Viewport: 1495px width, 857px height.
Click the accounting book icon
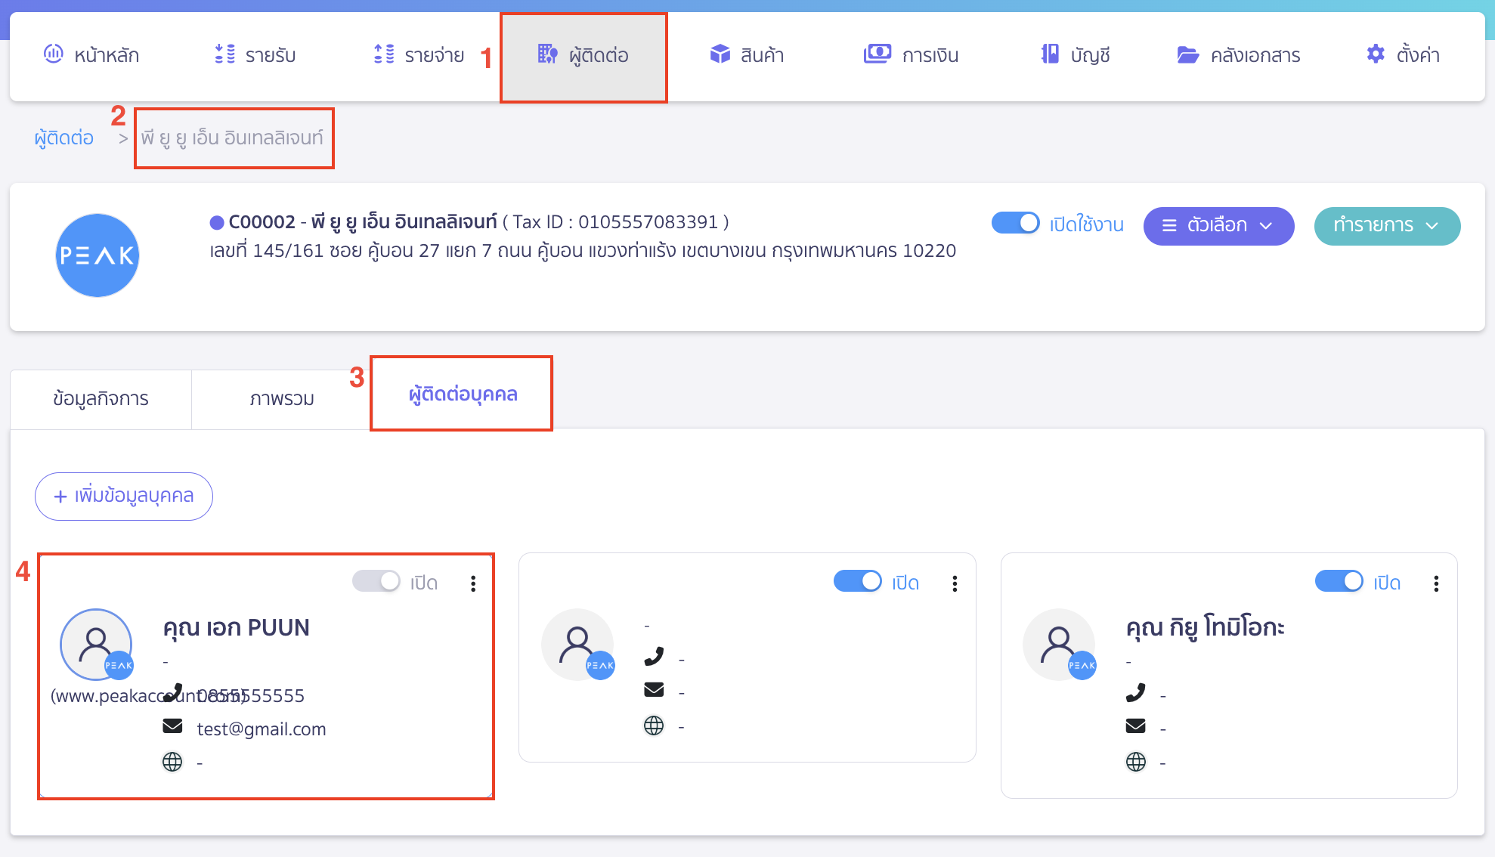click(x=1050, y=54)
